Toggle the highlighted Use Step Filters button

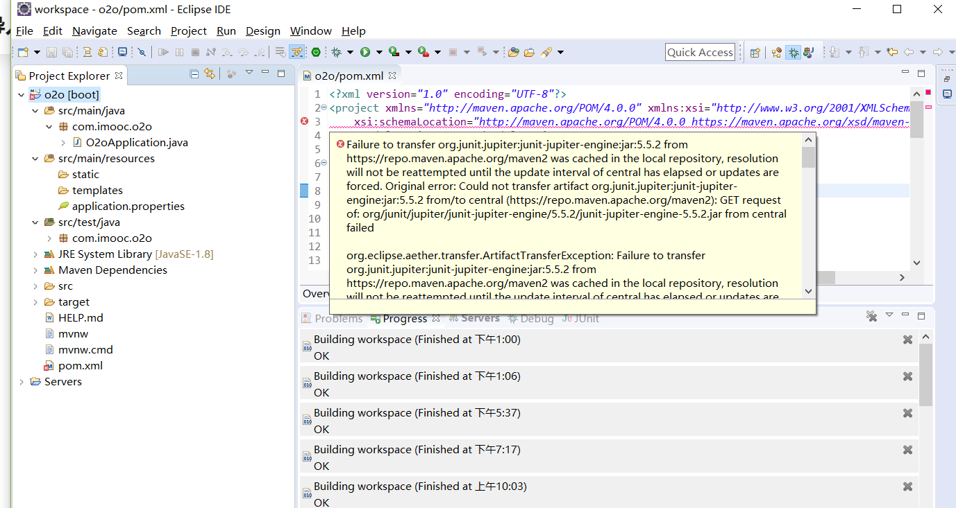pyautogui.click(x=296, y=52)
